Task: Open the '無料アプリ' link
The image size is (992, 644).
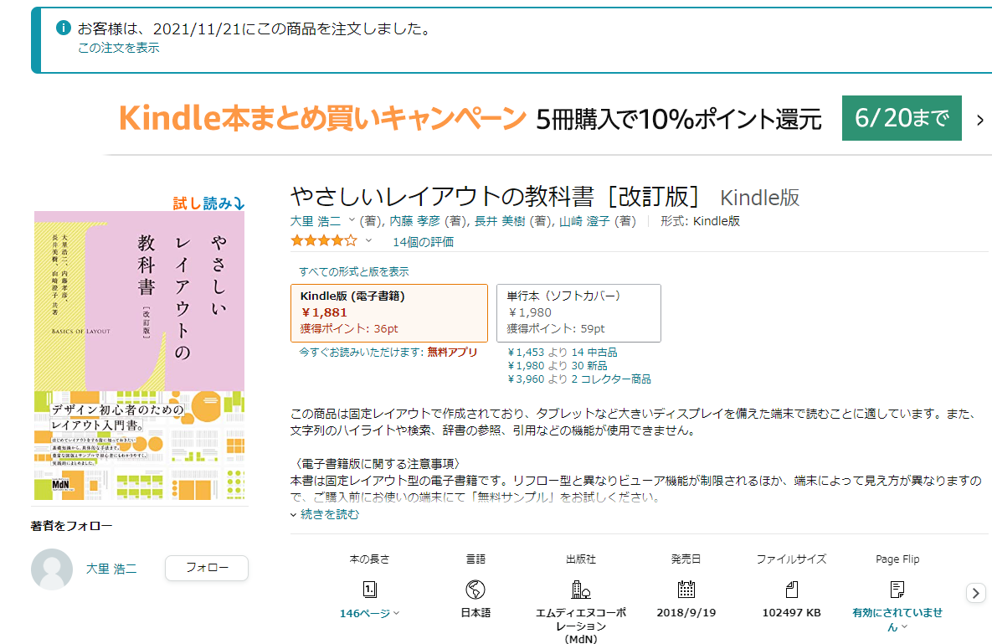Action: tap(452, 353)
